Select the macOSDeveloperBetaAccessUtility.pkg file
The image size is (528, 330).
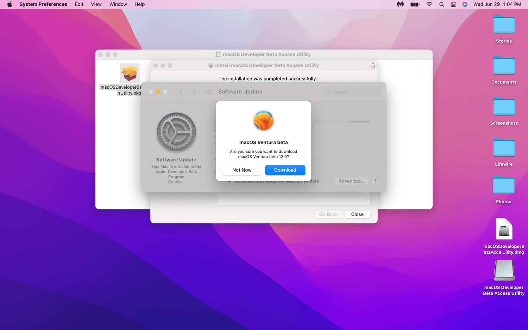130,80
